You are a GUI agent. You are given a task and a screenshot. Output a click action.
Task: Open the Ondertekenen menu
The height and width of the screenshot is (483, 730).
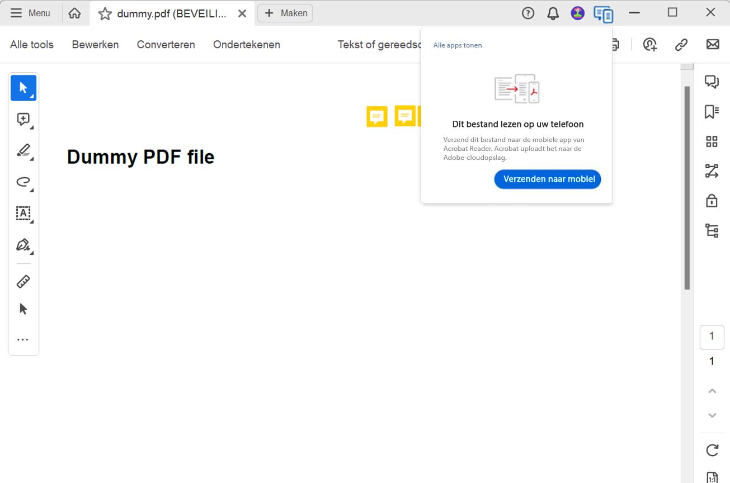[x=247, y=45]
